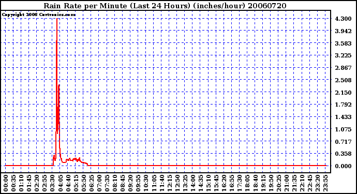This screenshot has width=357, height=194.
Task: Click the 02:55 time label
Action: point(44,183)
